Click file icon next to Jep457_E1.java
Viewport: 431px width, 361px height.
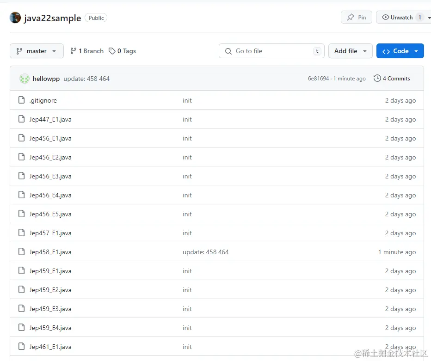coord(21,233)
